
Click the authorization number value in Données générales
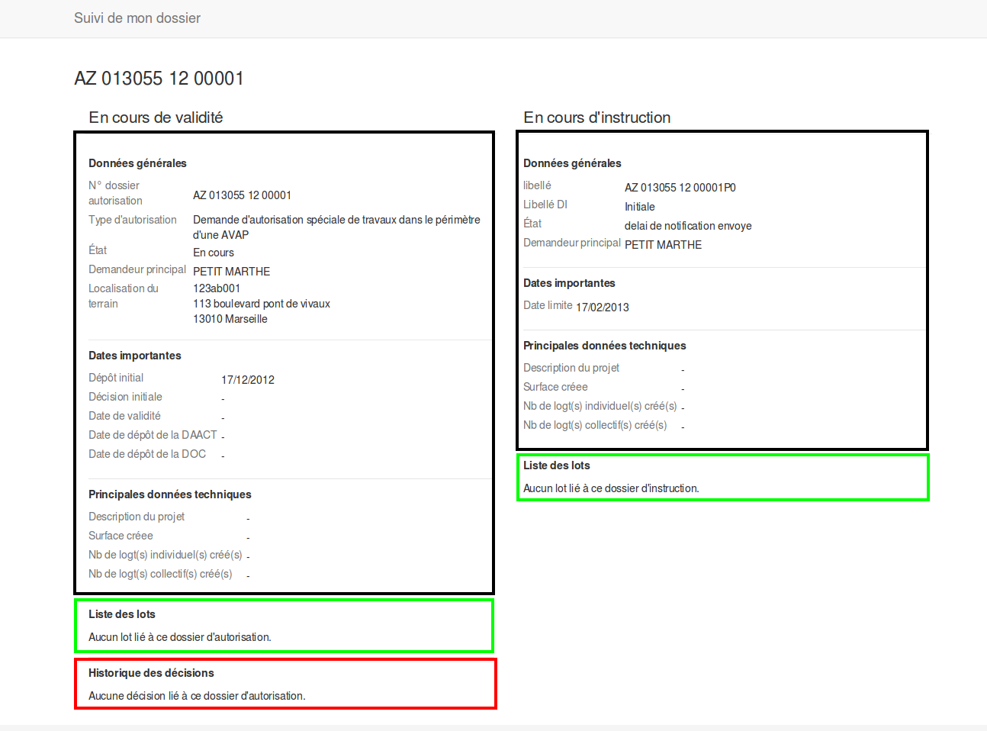click(242, 195)
